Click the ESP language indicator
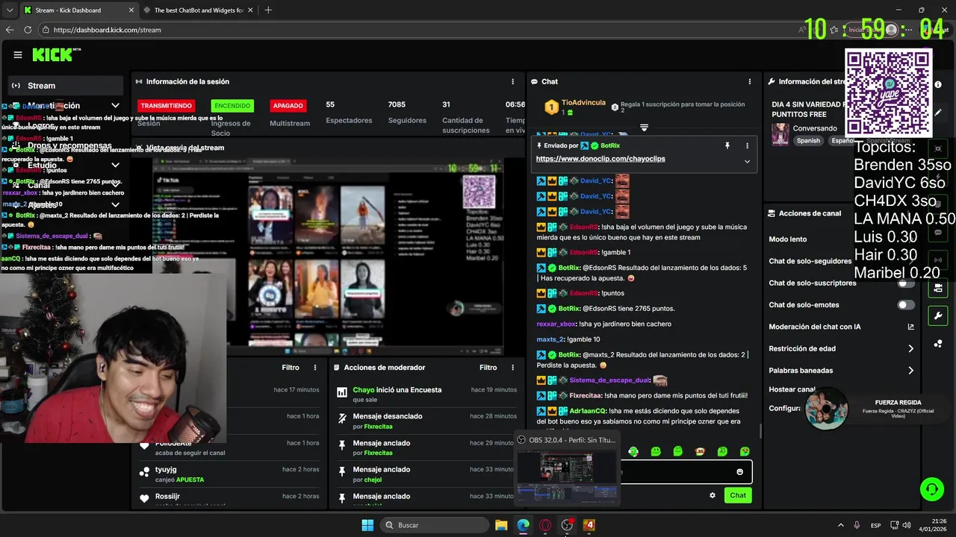 click(x=876, y=525)
